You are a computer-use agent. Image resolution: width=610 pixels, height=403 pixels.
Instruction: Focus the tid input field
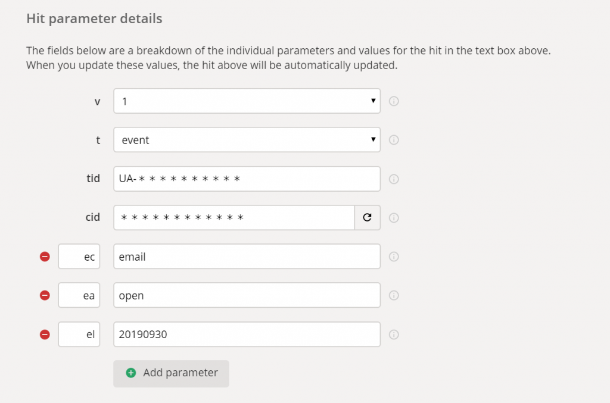pyautogui.click(x=247, y=179)
